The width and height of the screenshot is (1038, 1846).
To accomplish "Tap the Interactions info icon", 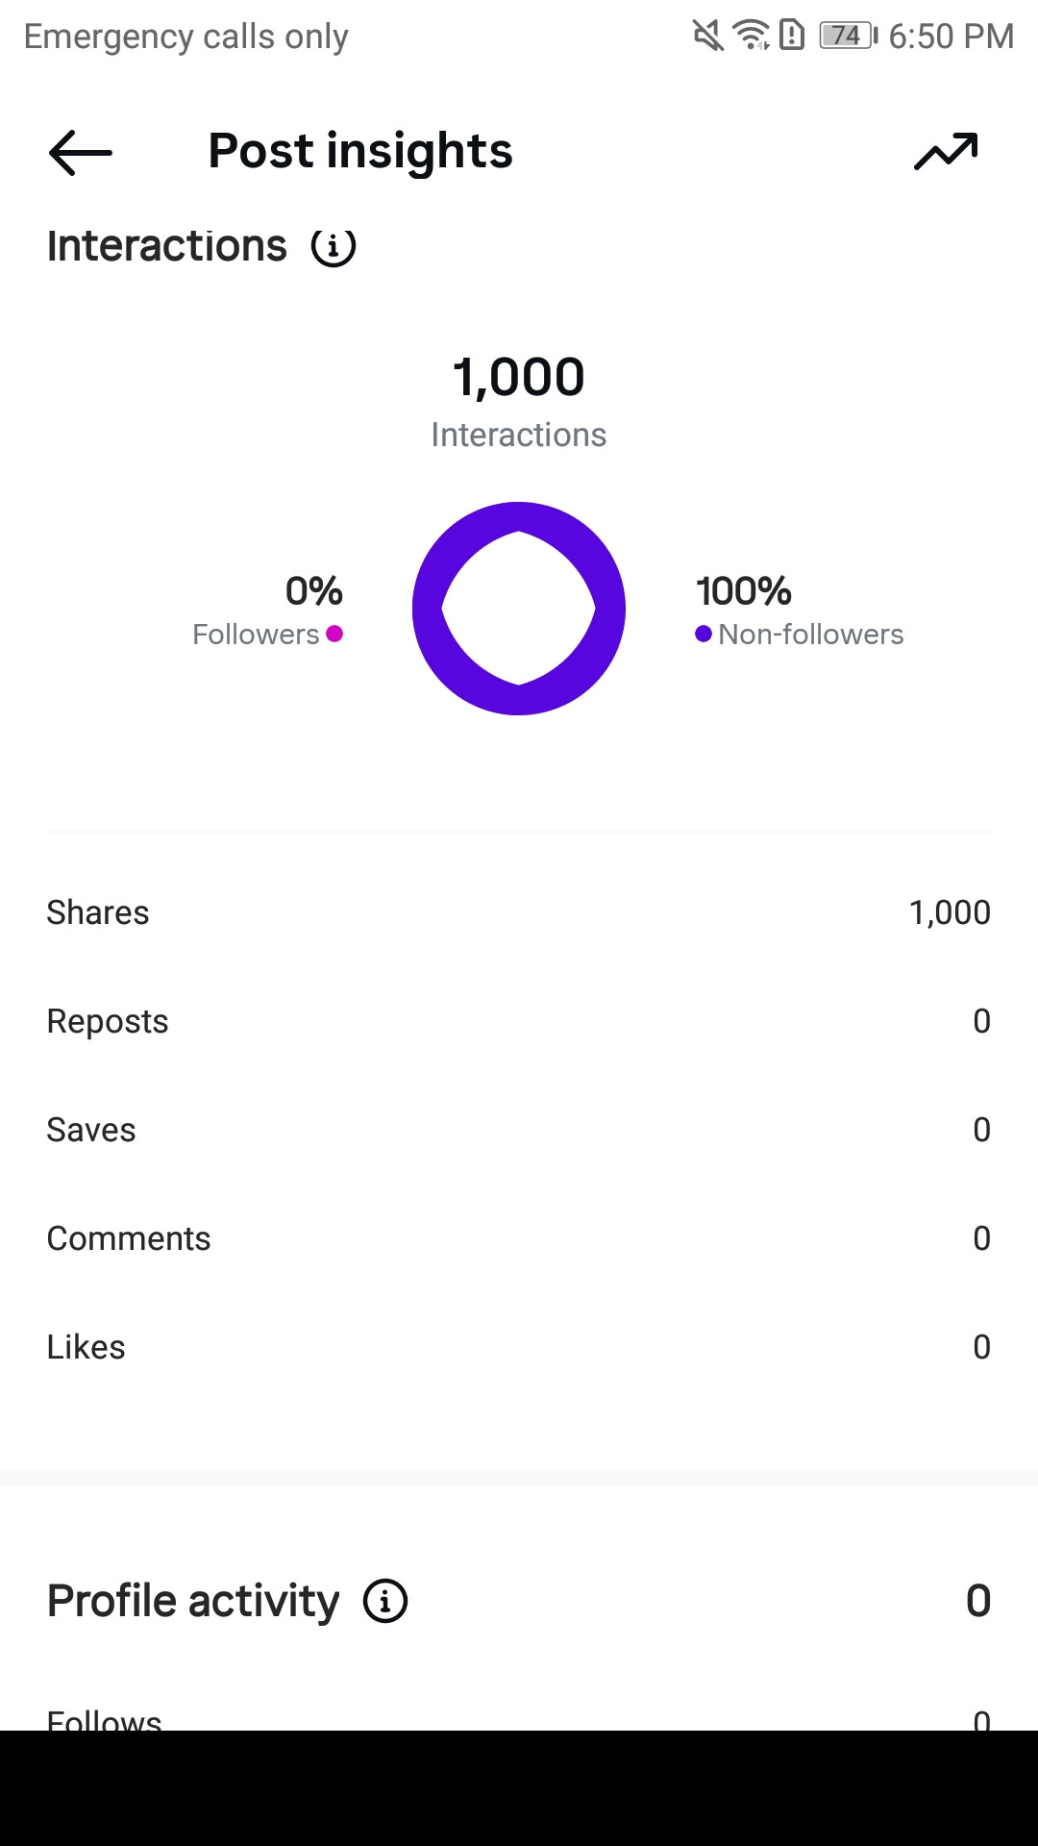I will tap(334, 247).
